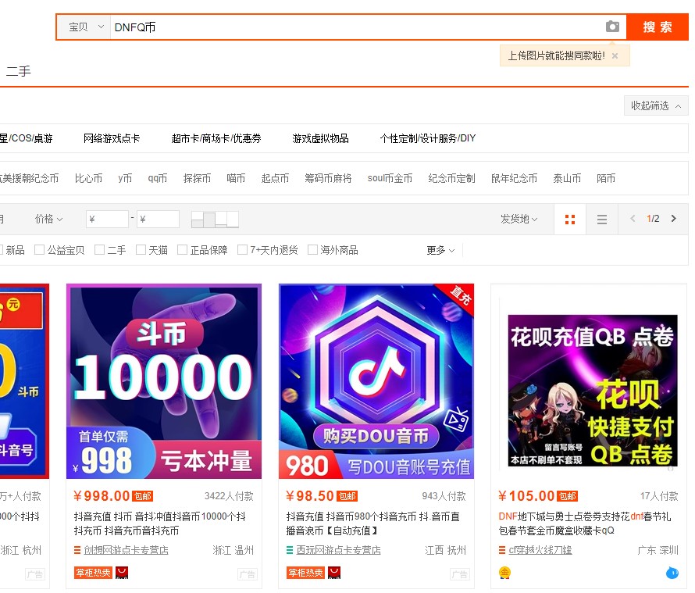Click the DNFQ币 search box
Image resolution: width=695 pixels, height=593 pixels.
coord(357,27)
